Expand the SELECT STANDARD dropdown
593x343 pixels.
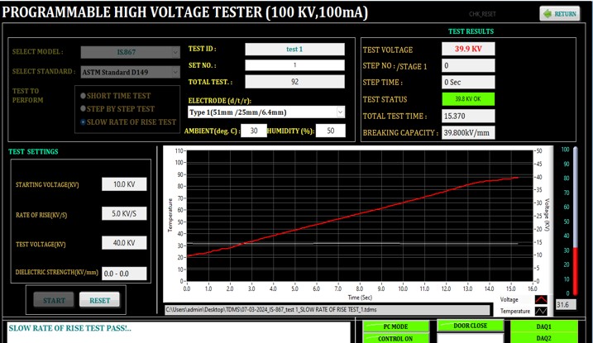[x=131, y=72]
